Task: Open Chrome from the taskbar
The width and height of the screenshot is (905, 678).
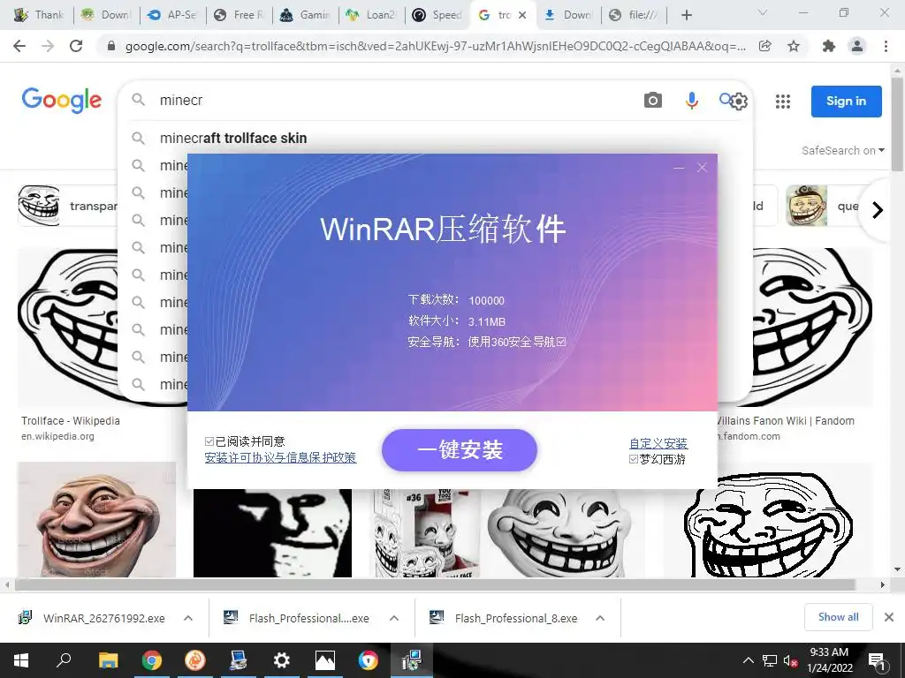Action: point(152,660)
